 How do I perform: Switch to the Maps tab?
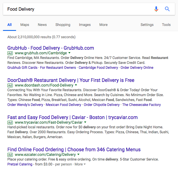pos(25,25)
